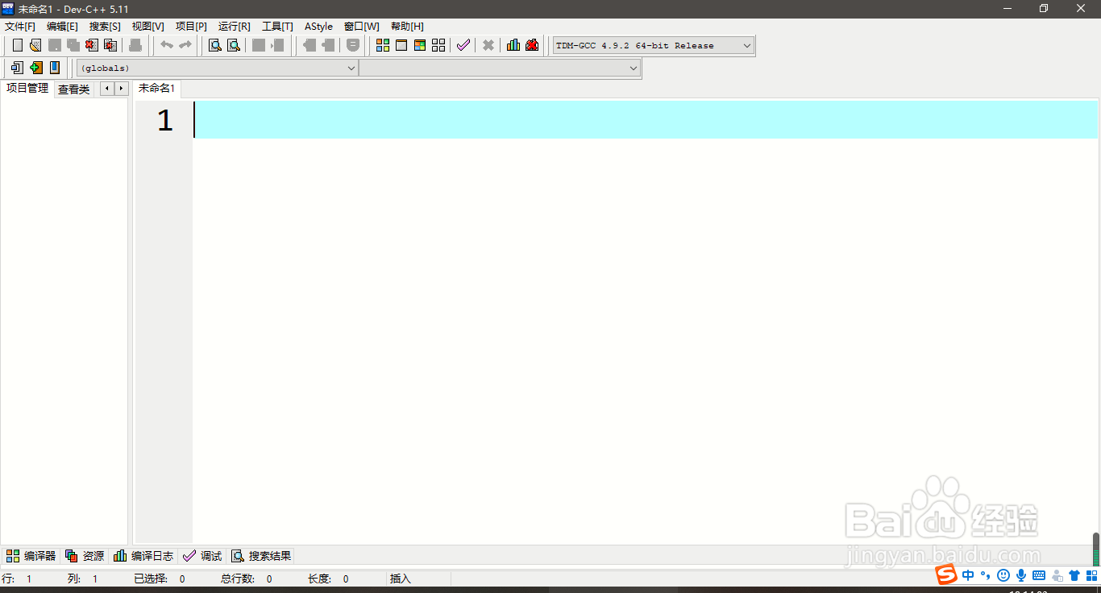1101x593 pixels.
Task: Click the Sogou S logo icon
Action: 946,574
